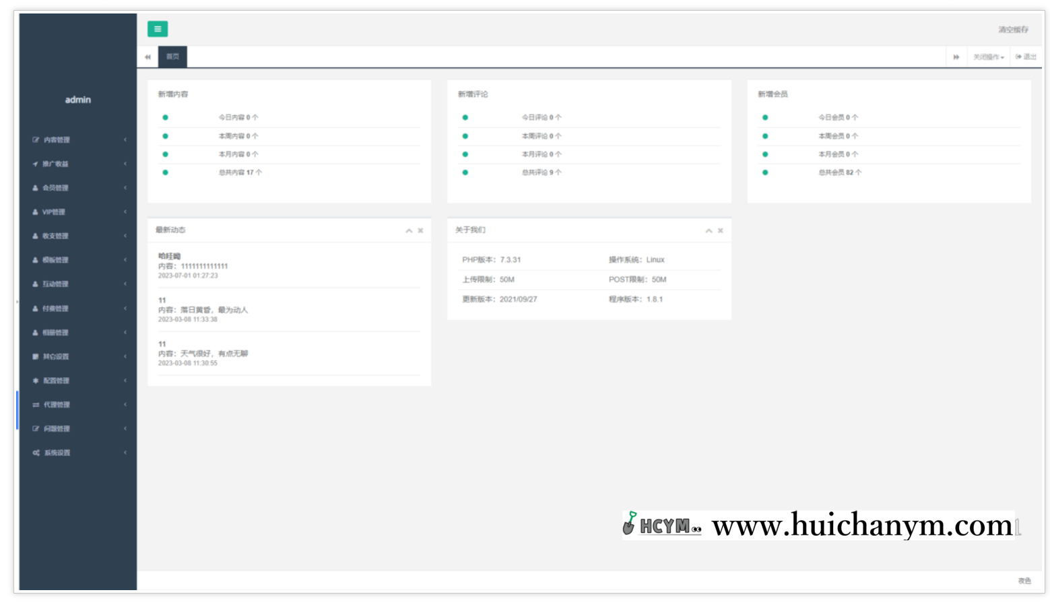This screenshot has width=1050, height=609.
Task: Click the 代理管理 exchange arrows icon
Action: pos(36,406)
